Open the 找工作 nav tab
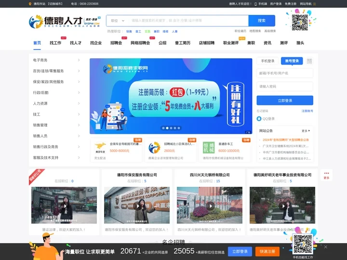The height and width of the screenshot is (260, 347). 55,43
